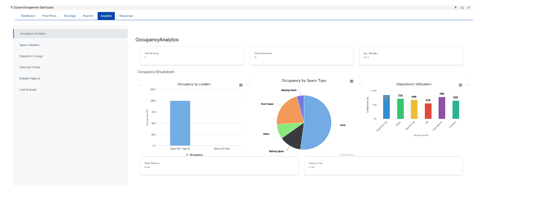The image size is (546, 201).
Task: Click the Highcharts.com credit link
Action: 347,155
